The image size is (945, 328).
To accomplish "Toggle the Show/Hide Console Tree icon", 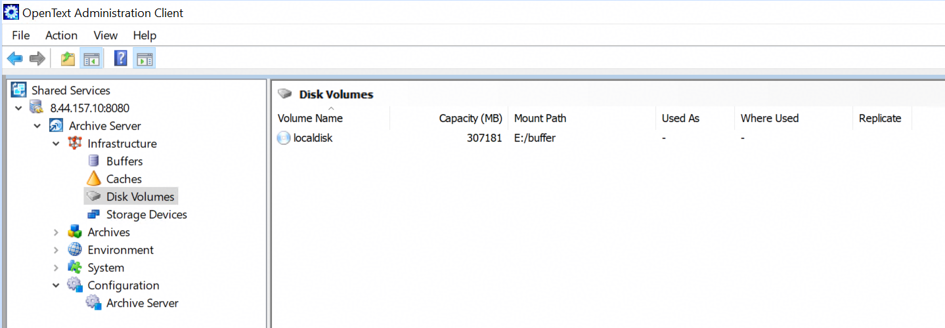I will 91,59.
